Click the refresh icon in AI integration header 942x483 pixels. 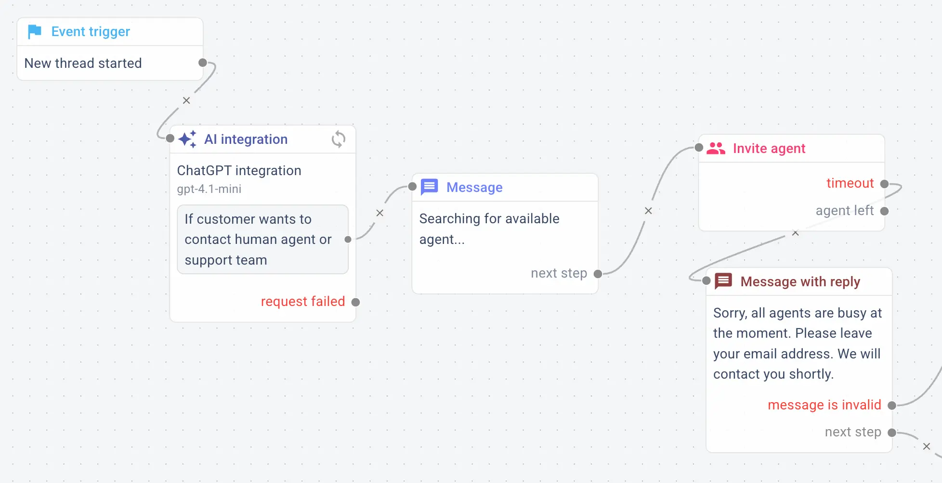click(x=338, y=139)
